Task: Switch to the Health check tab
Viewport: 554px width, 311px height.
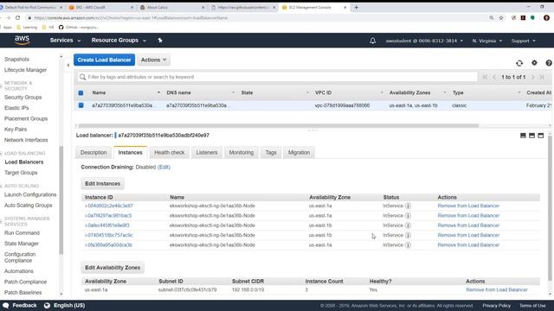Action: (x=170, y=153)
